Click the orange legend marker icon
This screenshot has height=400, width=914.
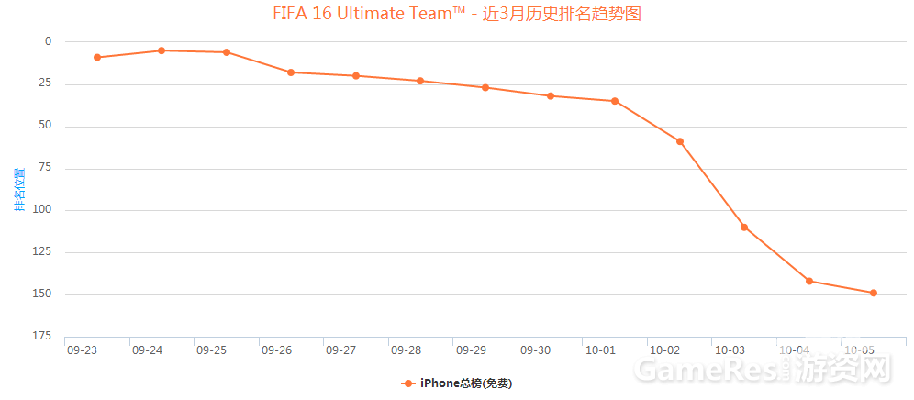[x=408, y=383]
